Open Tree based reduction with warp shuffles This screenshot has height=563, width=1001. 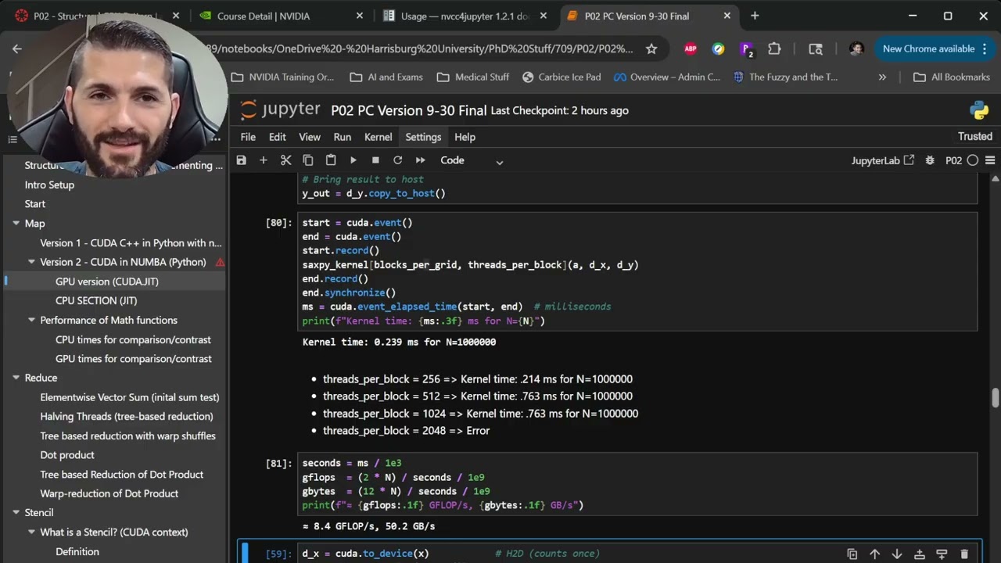click(127, 436)
